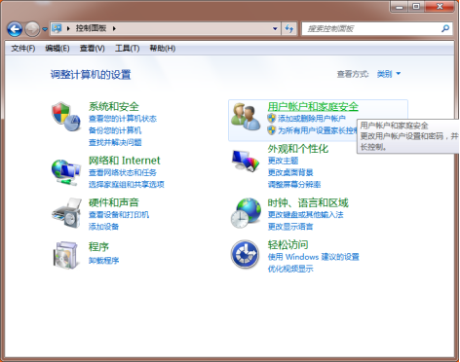
Task: Open the 外观和个性化 category
Action: click(298, 149)
